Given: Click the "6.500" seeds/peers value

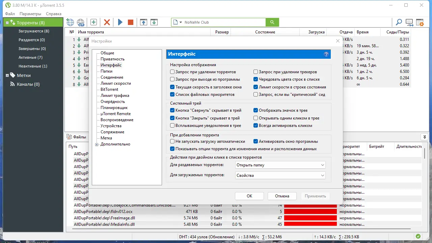Looking at the screenshot, I should pos(404,72).
